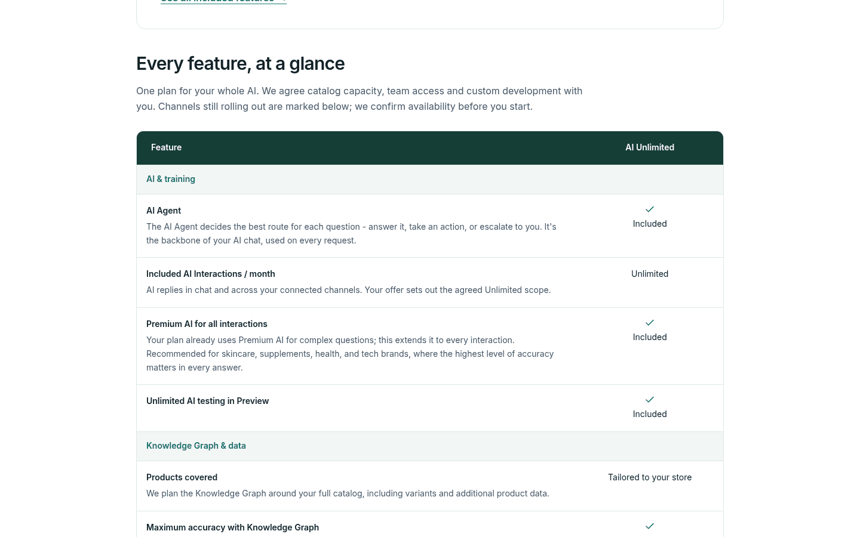Click the 'Knowledge Graph & data' section label
This screenshot has width=860, height=537.
(196, 446)
